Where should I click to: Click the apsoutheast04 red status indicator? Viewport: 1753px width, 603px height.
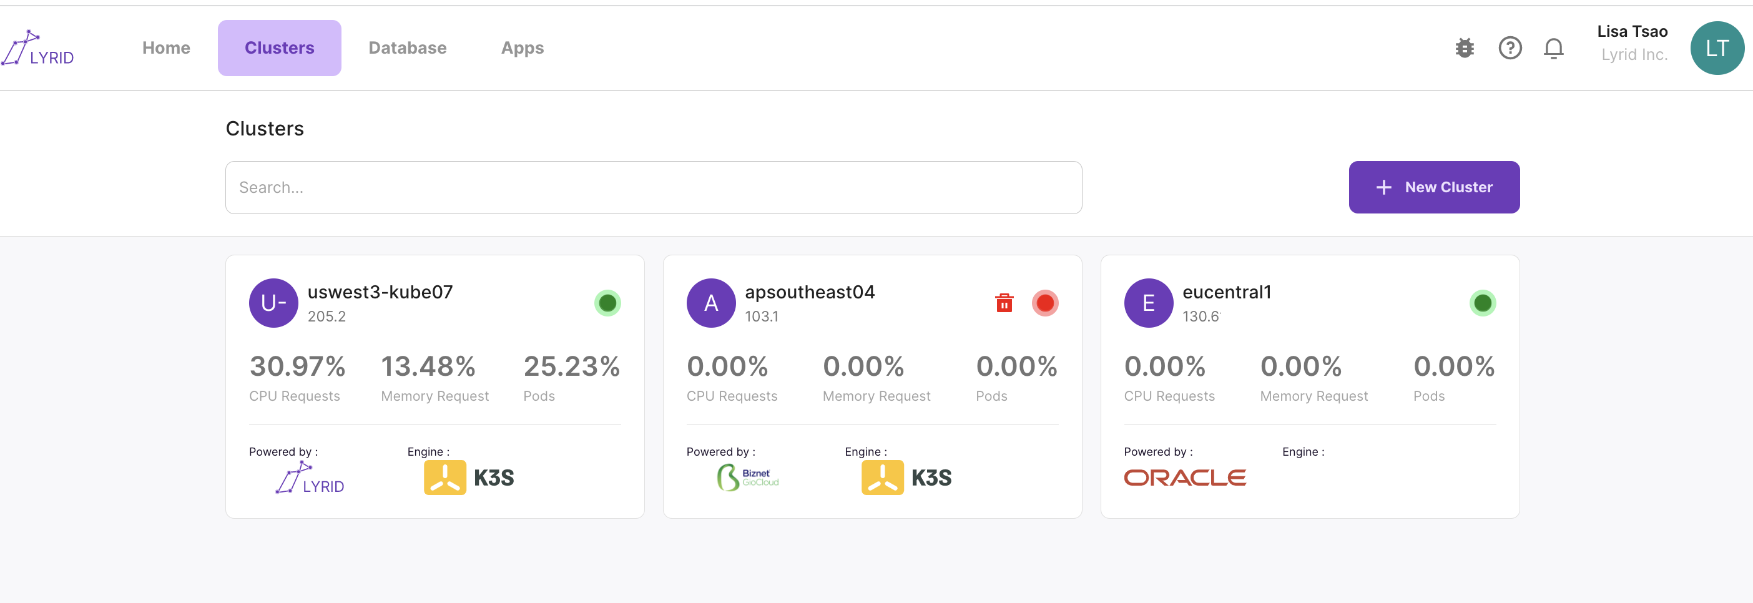point(1044,303)
